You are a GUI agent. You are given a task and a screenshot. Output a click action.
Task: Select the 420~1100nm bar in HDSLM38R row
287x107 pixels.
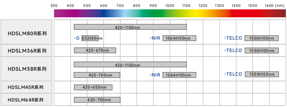(x=130, y=64)
